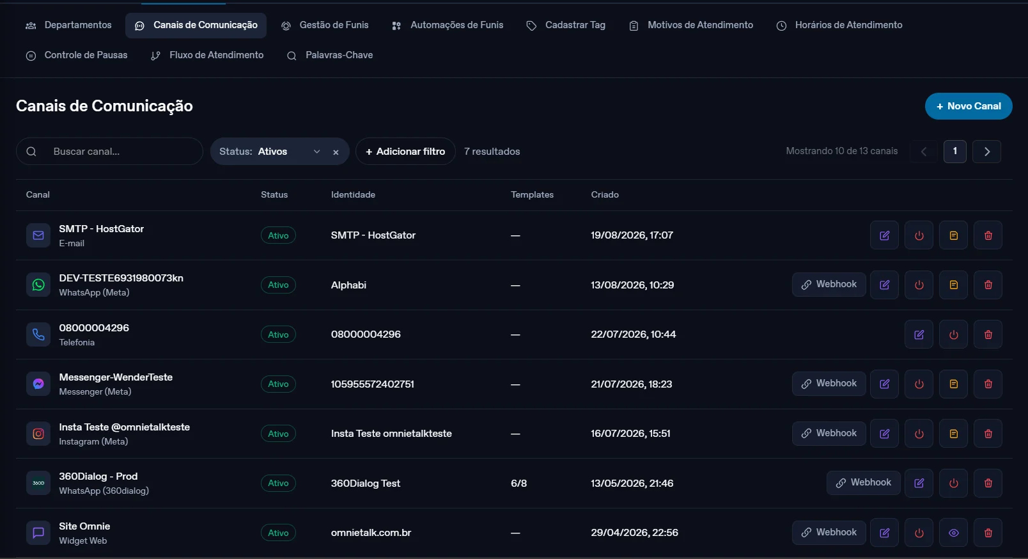Click the eye icon for Site Omnie
Image resolution: width=1028 pixels, height=559 pixels.
(x=954, y=533)
